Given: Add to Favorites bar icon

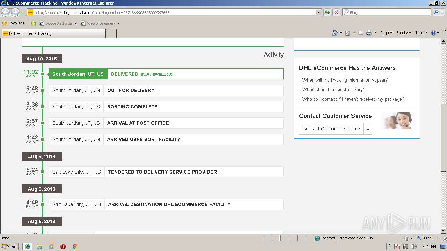Looking at the screenshot, I should tap(34, 23).
